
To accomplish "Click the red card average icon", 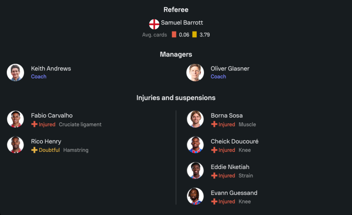I will tap(174, 34).
